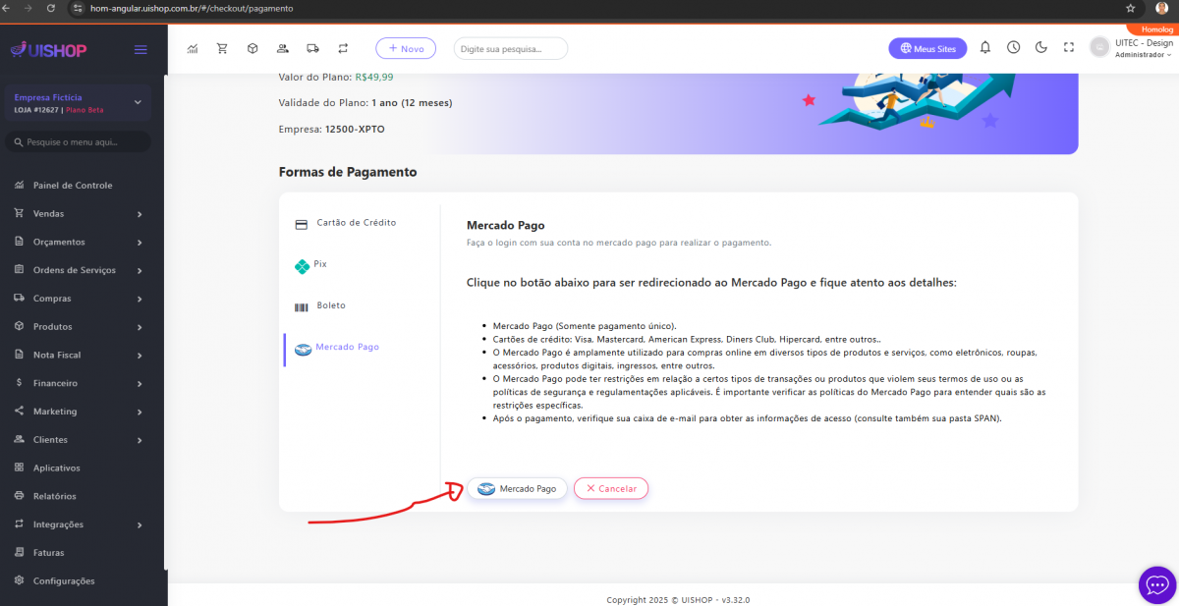This screenshot has width=1179, height=606.
Task: Collapse the sidebar with hamburger menu
Action: pyautogui.click(x=140, y=50)
